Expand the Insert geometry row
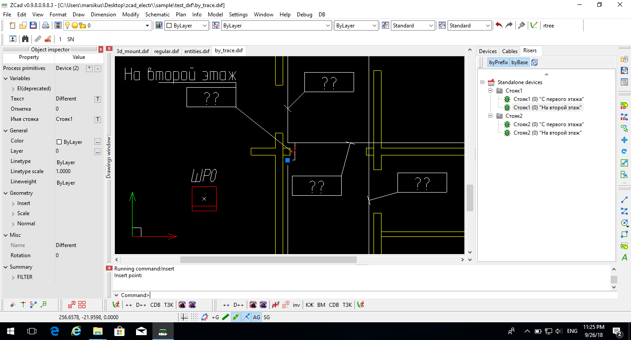The image size is (631, 340). coord(13,203)
